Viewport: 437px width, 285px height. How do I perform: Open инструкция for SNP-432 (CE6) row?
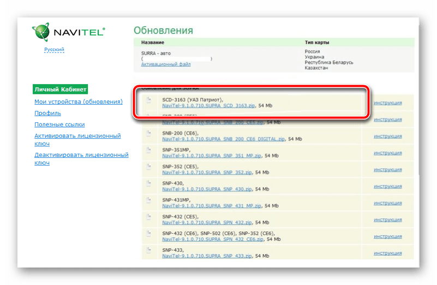pyautogui.click(x=388, y=236)
